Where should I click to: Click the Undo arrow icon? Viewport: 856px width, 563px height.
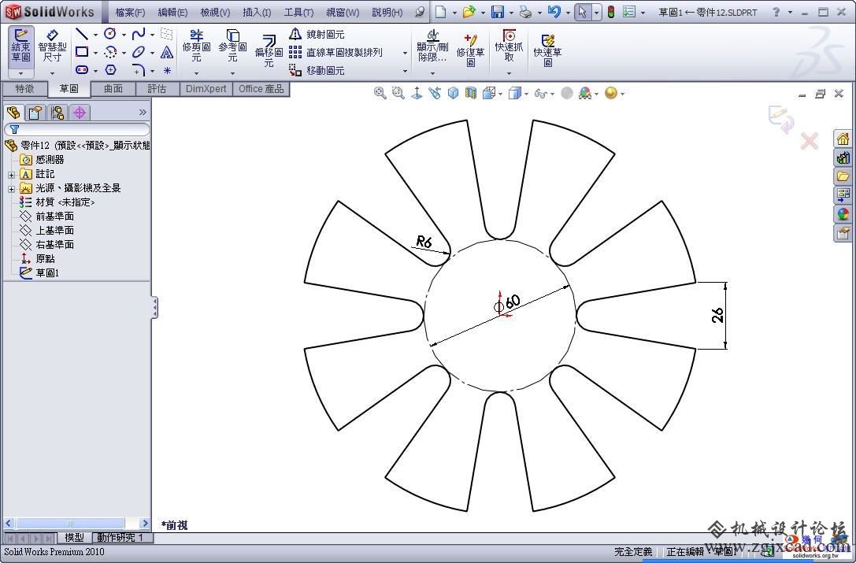tap(554, 12)
